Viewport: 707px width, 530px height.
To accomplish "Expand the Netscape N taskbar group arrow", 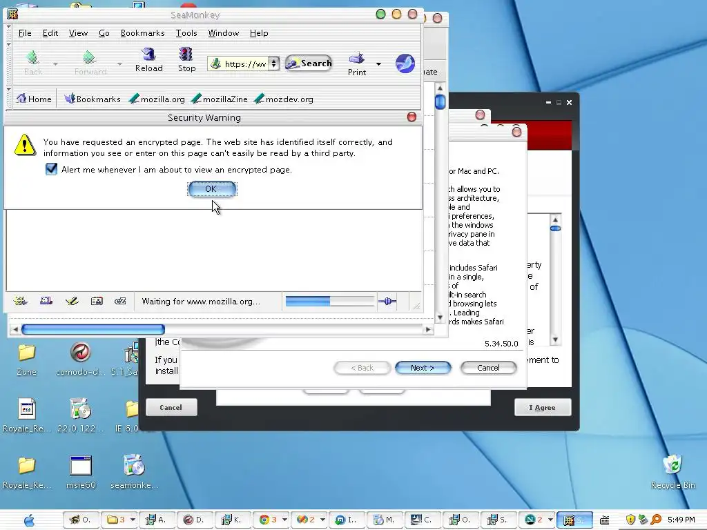I will coord(550,520).
